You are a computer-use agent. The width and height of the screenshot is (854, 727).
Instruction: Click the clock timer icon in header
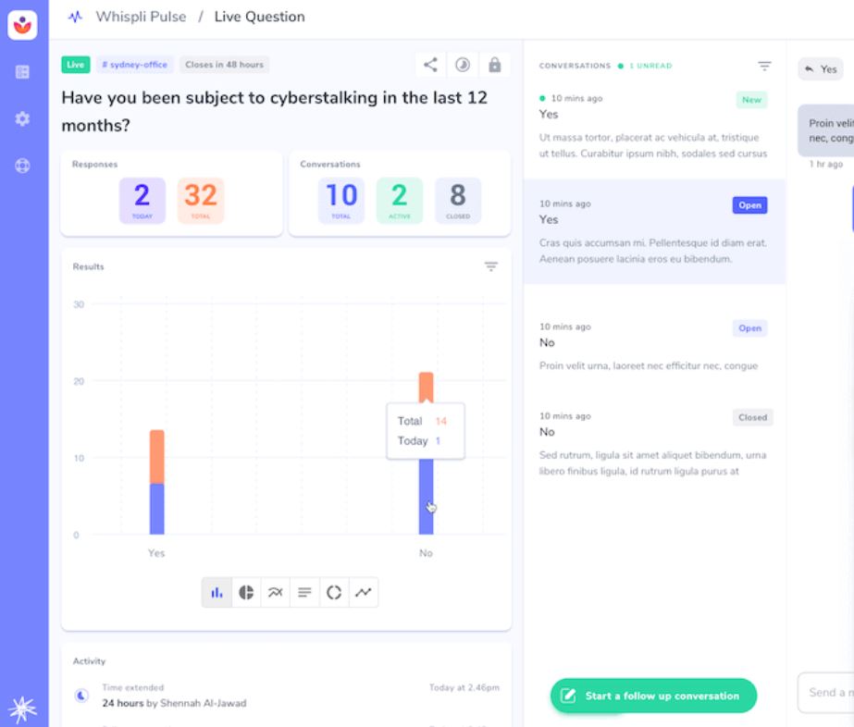point(463,65)
